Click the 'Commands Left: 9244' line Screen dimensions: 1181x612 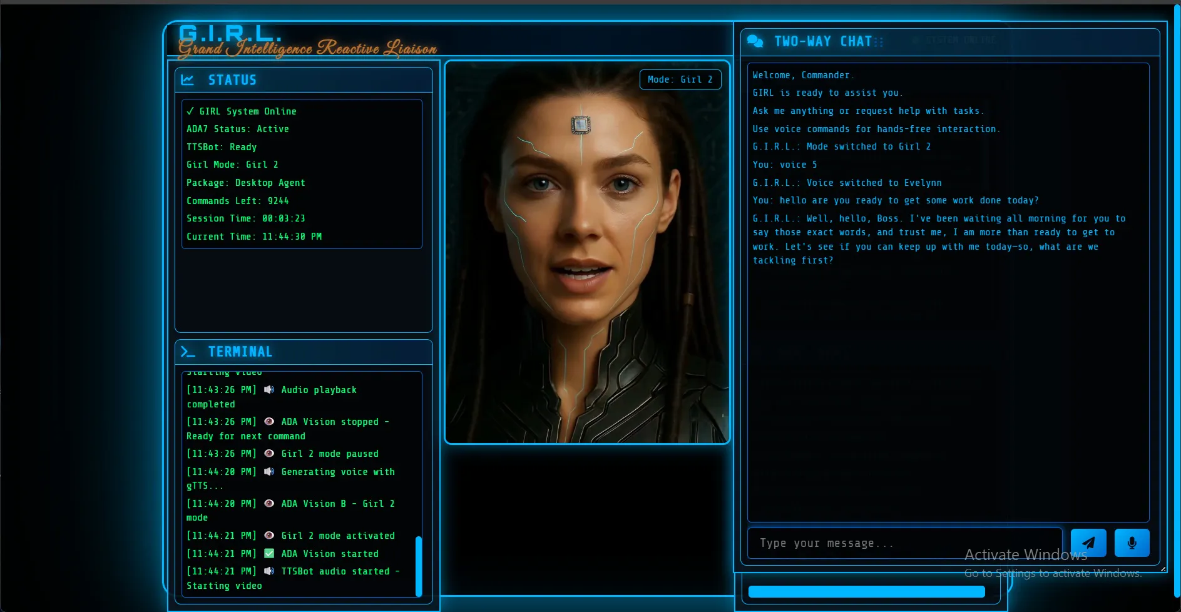(238, 201)
